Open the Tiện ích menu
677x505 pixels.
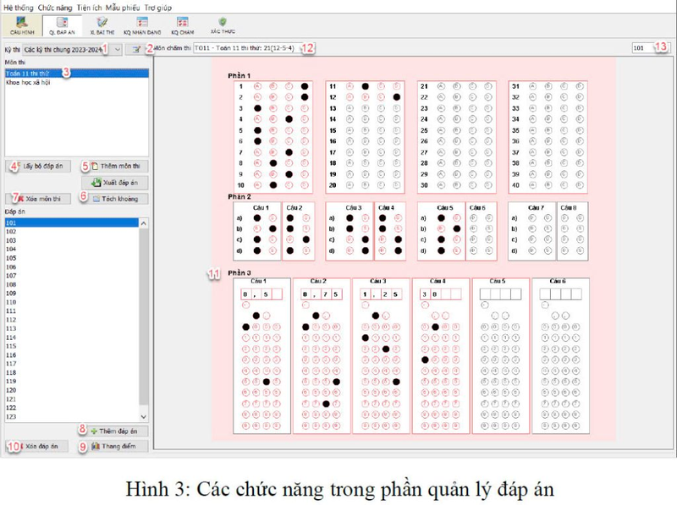[x=90, y=8]
